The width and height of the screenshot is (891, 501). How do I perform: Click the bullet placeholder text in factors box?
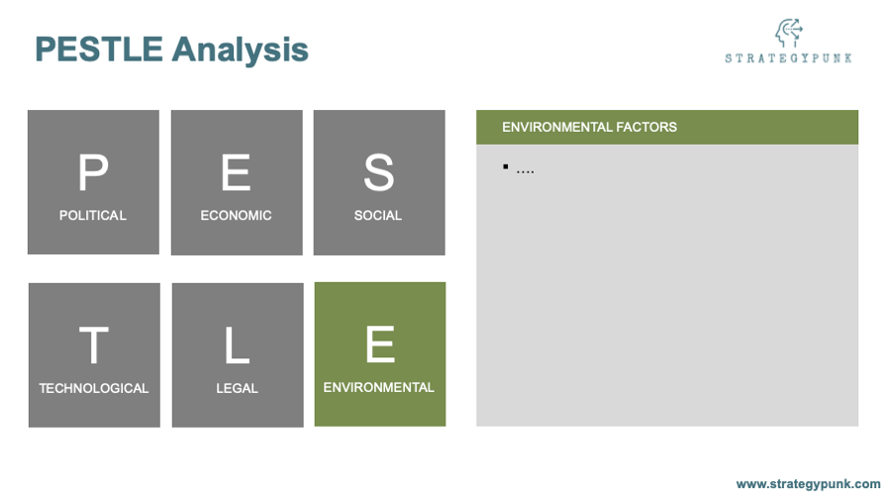tap(525, 170)
